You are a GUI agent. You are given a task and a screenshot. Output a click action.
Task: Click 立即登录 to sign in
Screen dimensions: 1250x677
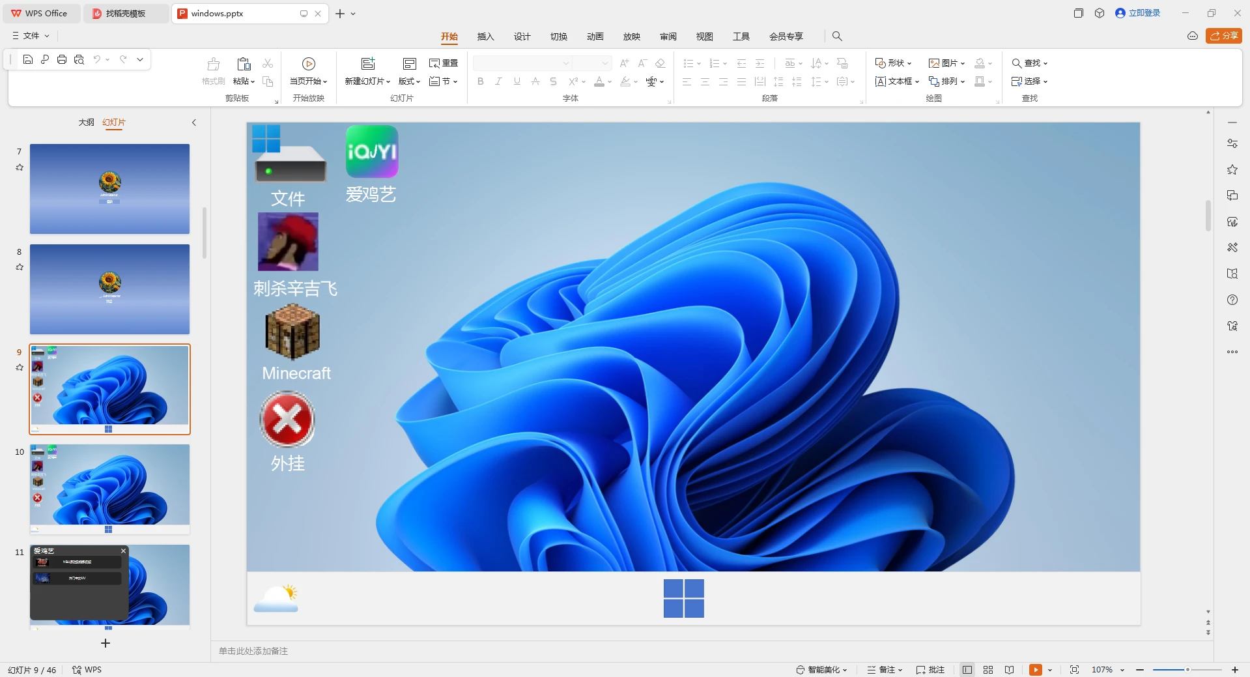pos(1143,12)
